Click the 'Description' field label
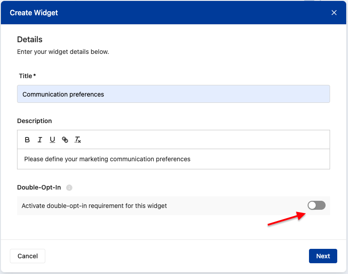 click(x=35, y=121)
